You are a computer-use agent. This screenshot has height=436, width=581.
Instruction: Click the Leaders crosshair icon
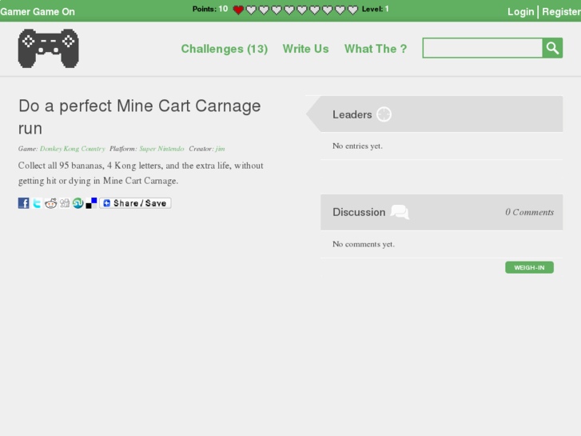[x=384, y=114]
